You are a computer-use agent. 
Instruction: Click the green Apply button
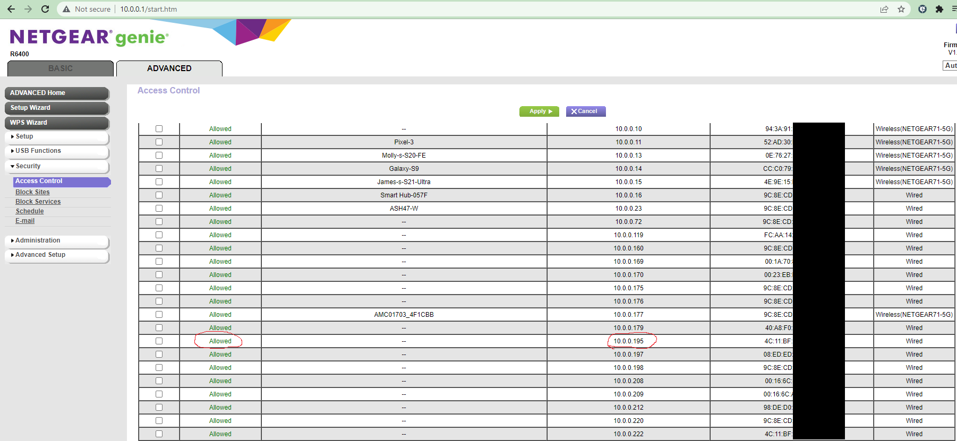click(x=539, y=111)
